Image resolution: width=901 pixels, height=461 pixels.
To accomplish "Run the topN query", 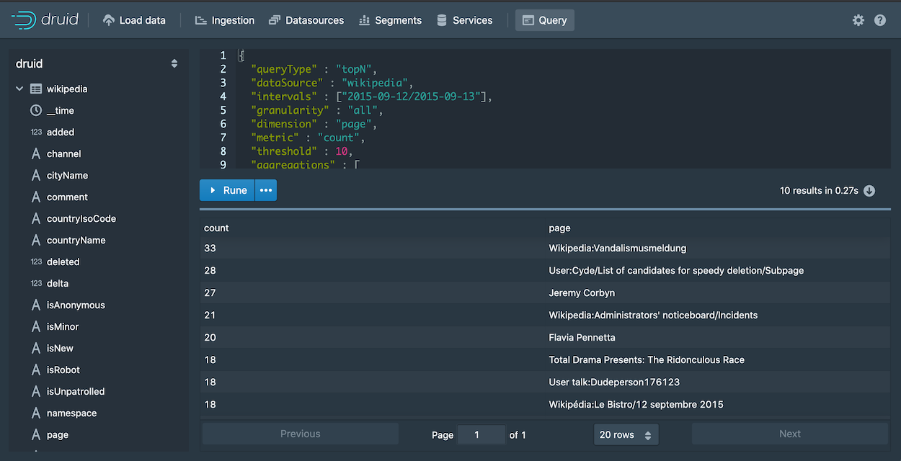I will (226, 189).
